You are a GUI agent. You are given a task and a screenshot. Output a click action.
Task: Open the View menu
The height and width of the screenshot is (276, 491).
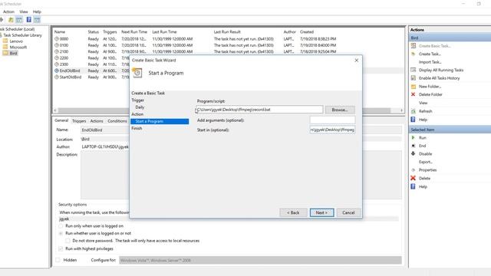[x=24, y=11]
